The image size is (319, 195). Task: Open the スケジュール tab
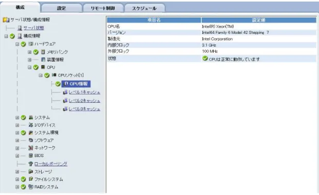point(144,8)
